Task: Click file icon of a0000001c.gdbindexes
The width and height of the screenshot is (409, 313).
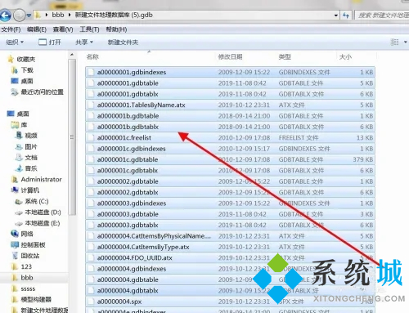Action: point(91,149)
